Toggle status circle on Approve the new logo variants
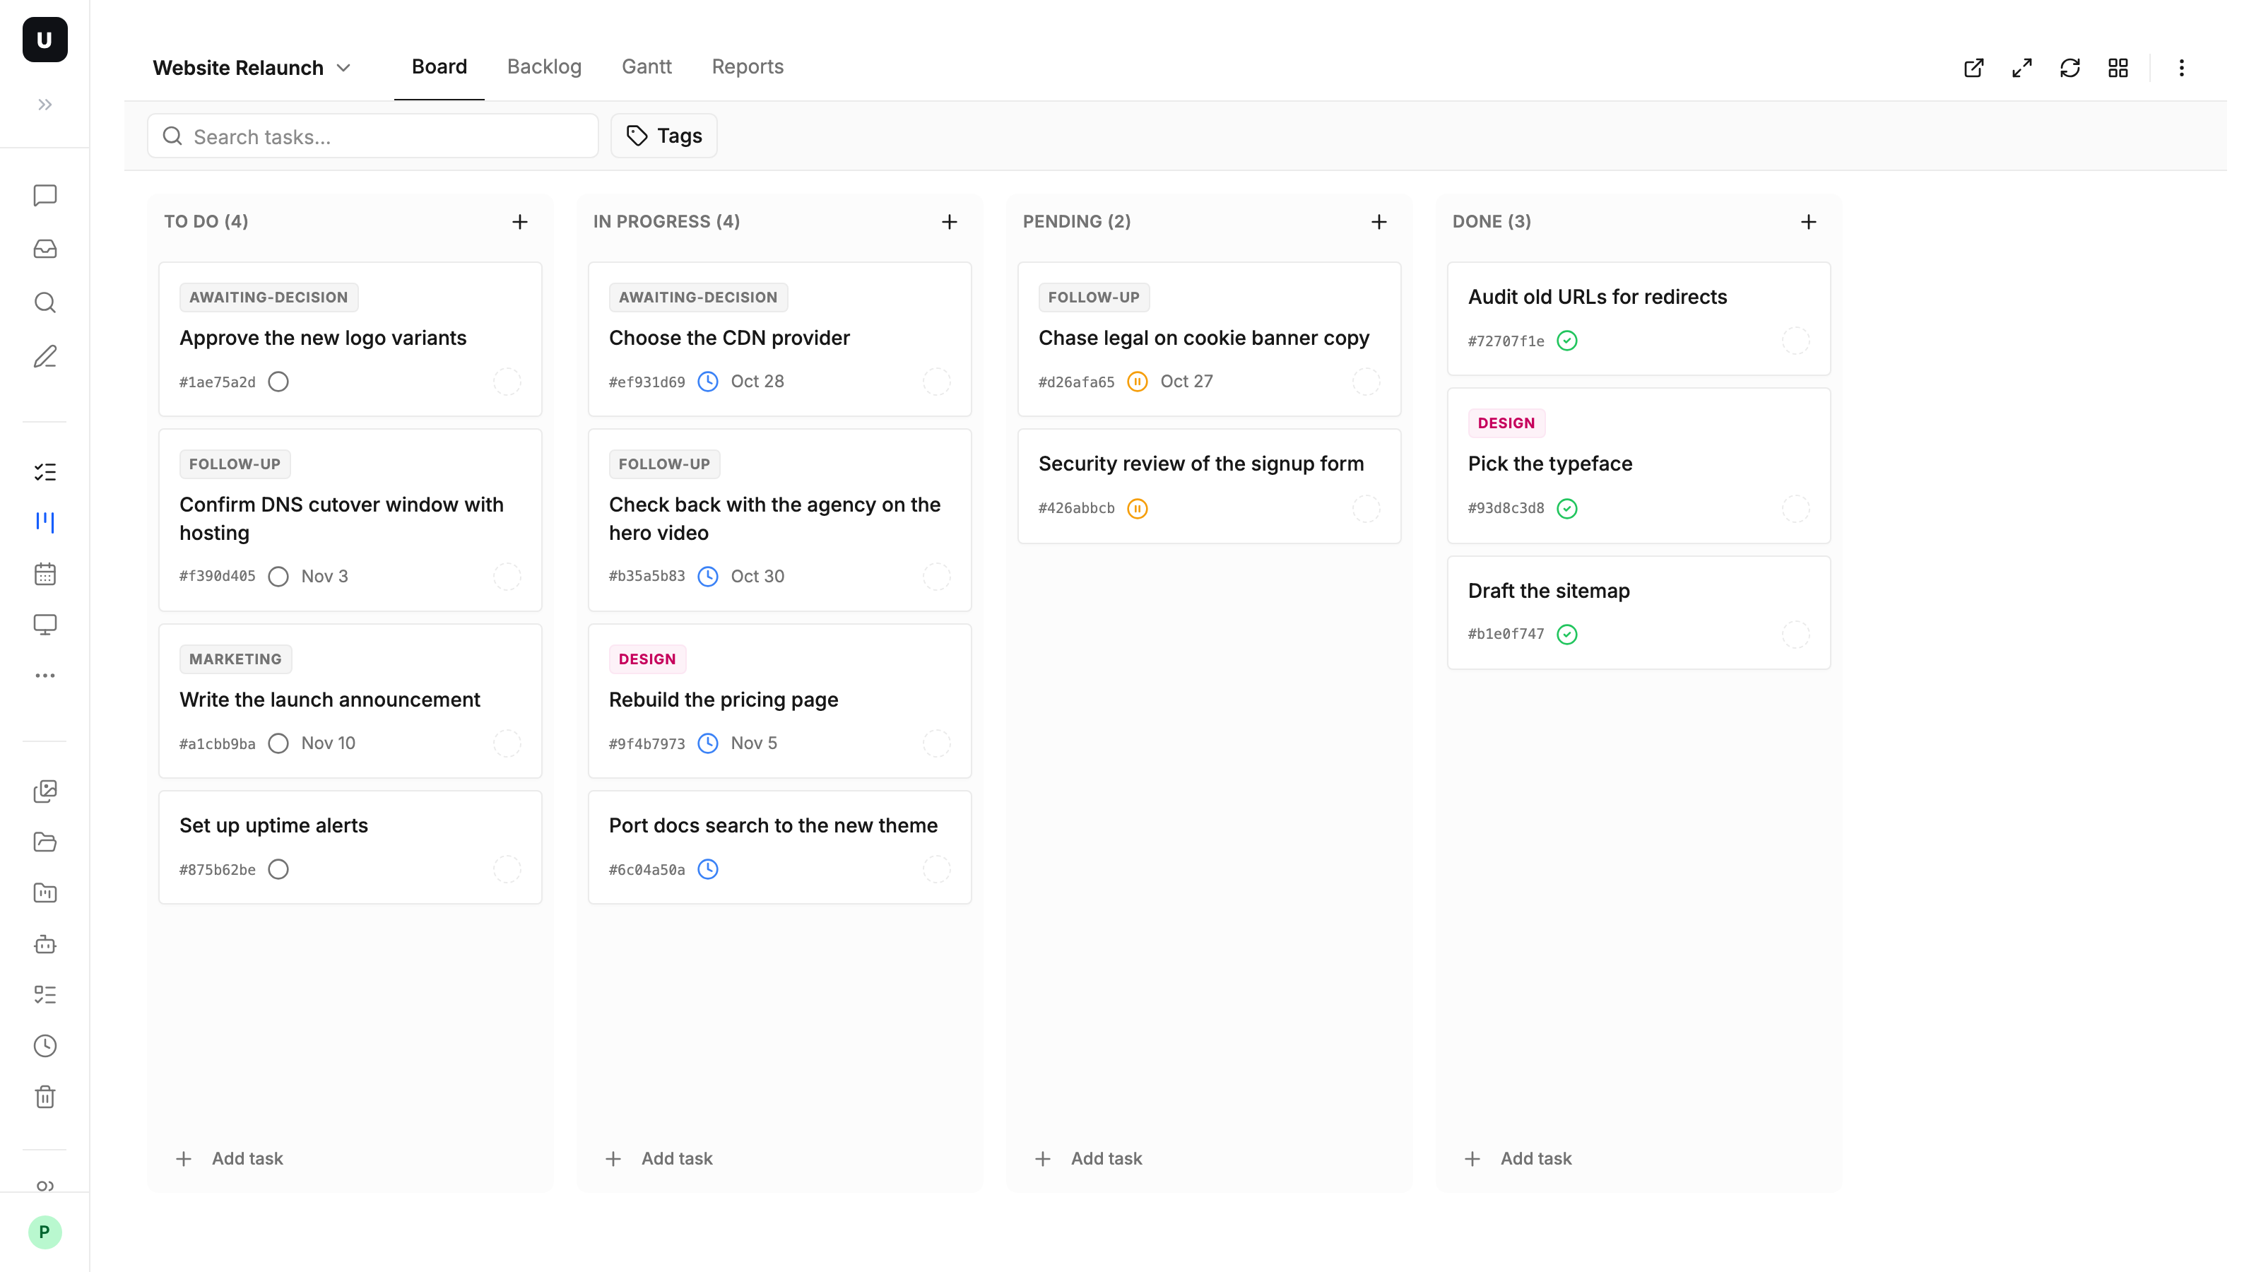This screenshot has width=2261, height=1272. (x=278, y=382)
